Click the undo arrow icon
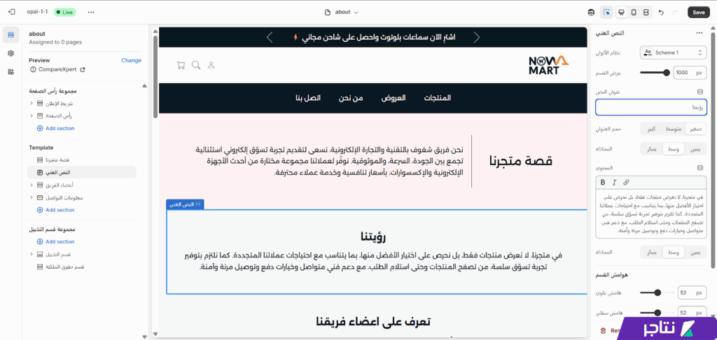717x340 pixels. (661, 12)
